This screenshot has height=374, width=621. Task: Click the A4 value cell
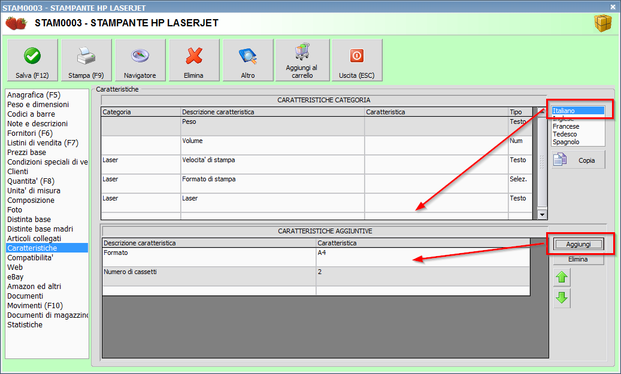click(423, 257)
